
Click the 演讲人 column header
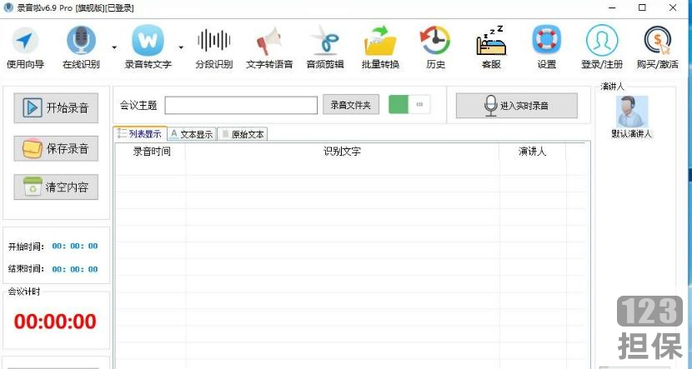pyautogui.click(x=532, y=152)
